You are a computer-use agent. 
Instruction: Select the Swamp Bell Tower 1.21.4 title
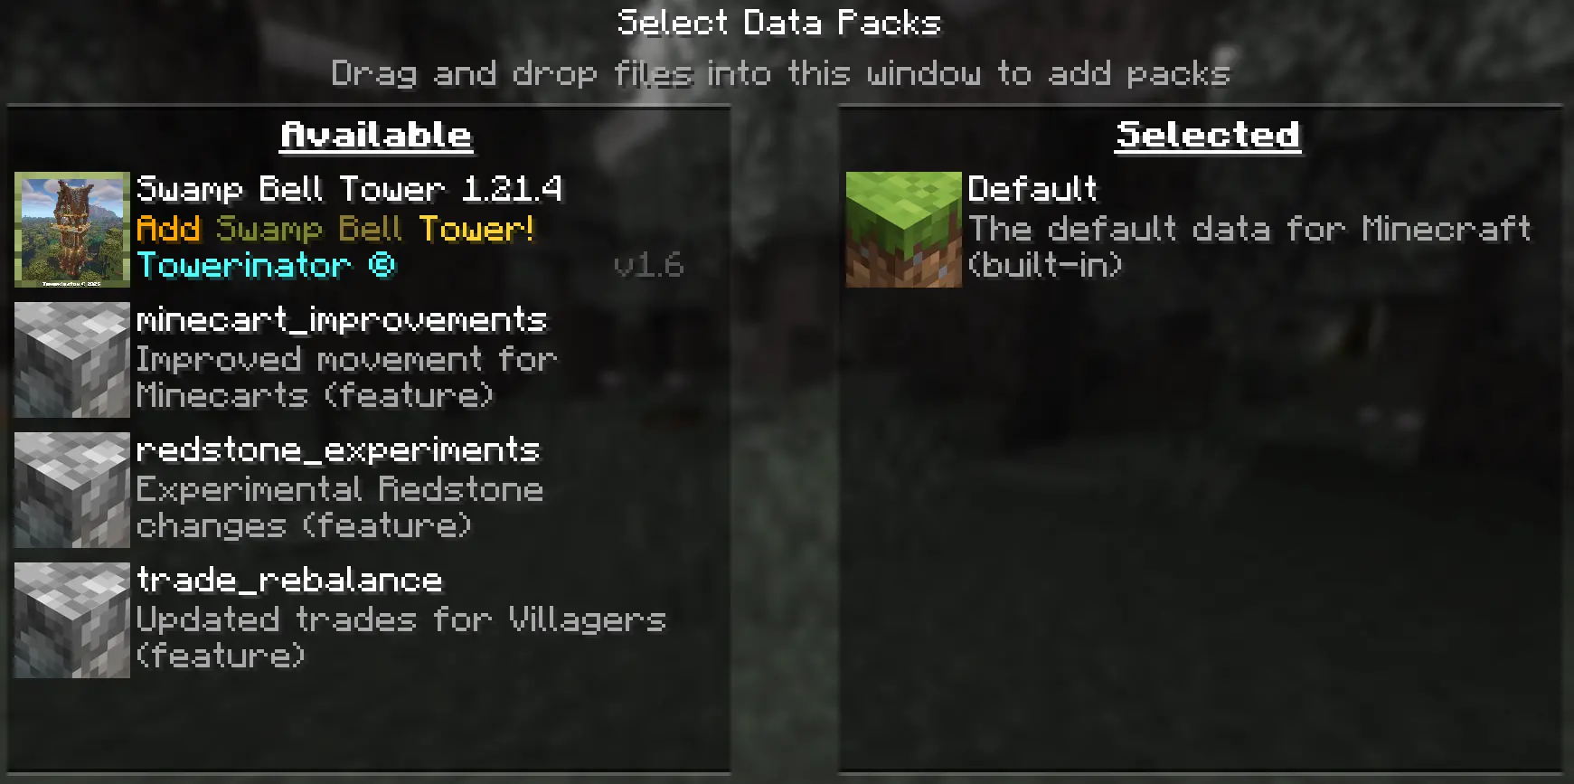click(349, 190)
